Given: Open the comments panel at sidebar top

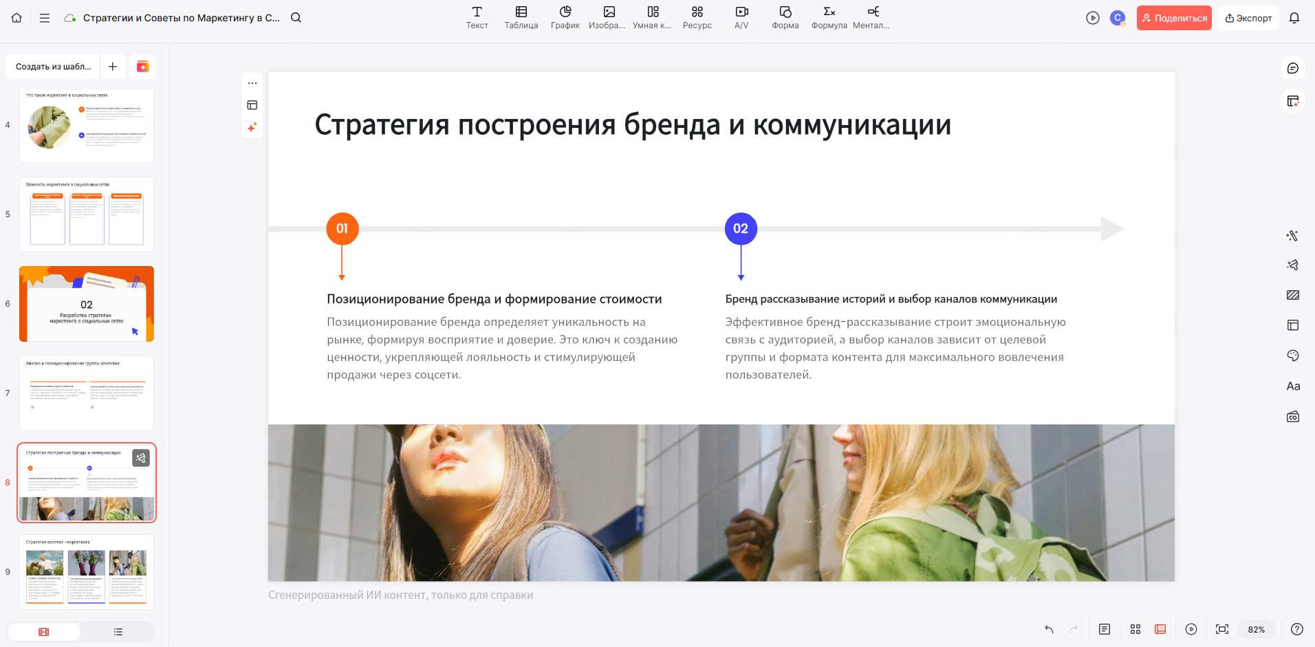Looking at the screenshot, I should point(1292,68).
